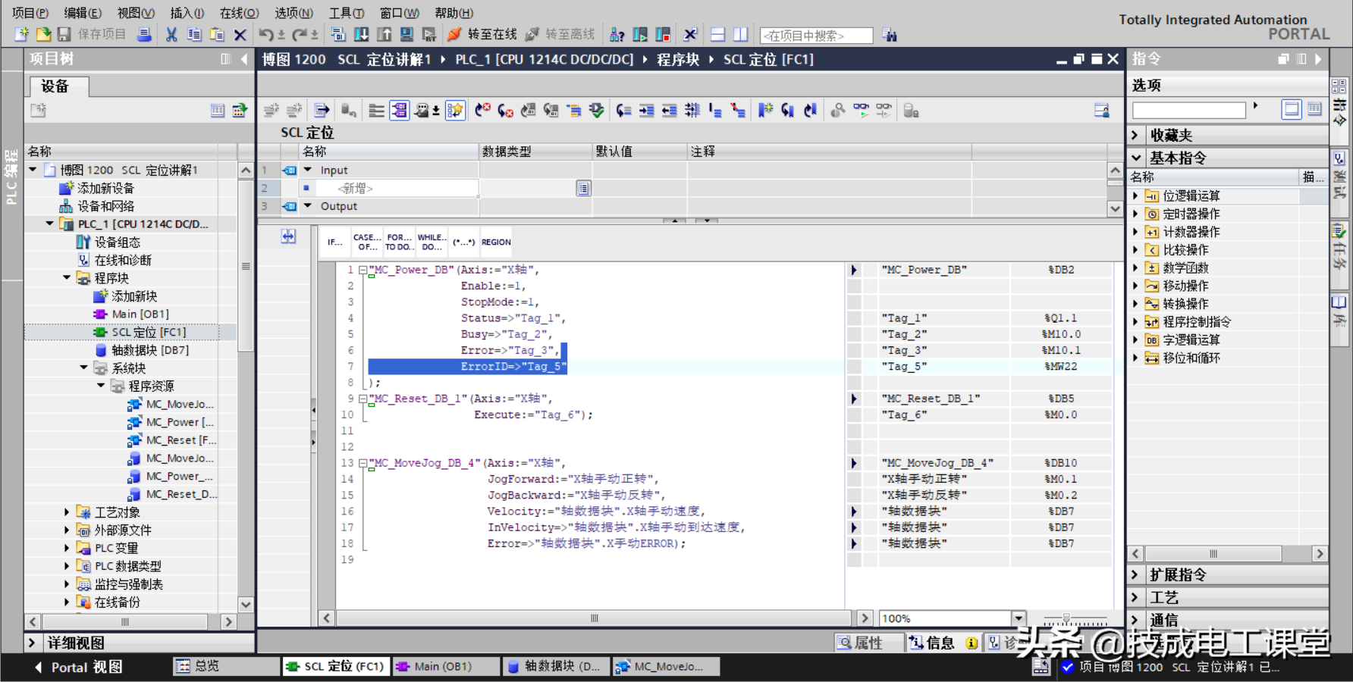This screenshot has width=1353, height=682.
Task: Click the monitoring glasses icon in editor toolbar
Action: point(861,111)
